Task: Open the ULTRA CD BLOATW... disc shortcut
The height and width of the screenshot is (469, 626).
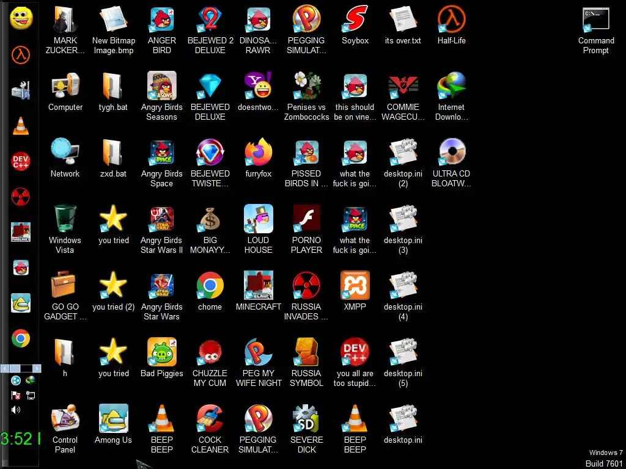Action: point(451,164)
